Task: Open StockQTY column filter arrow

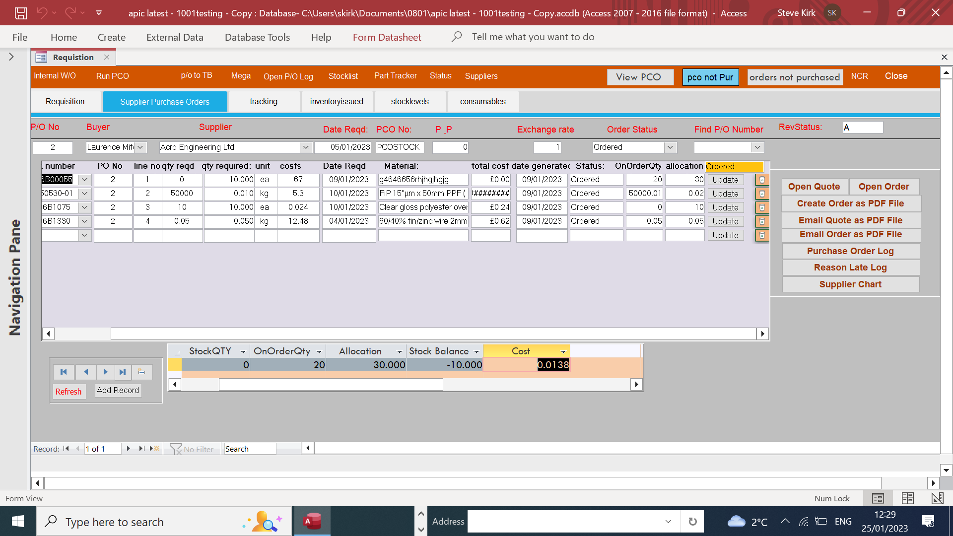Action: (243, 352)
